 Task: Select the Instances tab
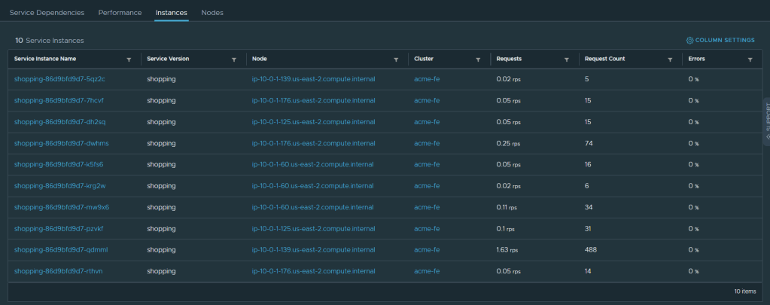(x=172, y=13)
